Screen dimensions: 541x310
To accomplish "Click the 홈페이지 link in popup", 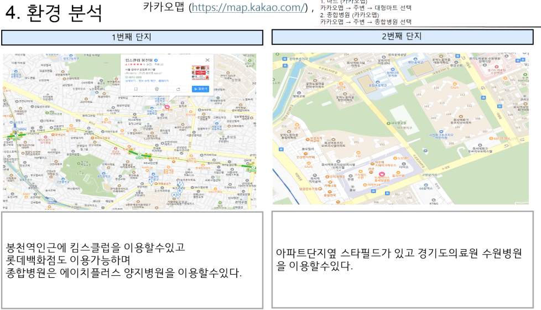I will [164, 81].
